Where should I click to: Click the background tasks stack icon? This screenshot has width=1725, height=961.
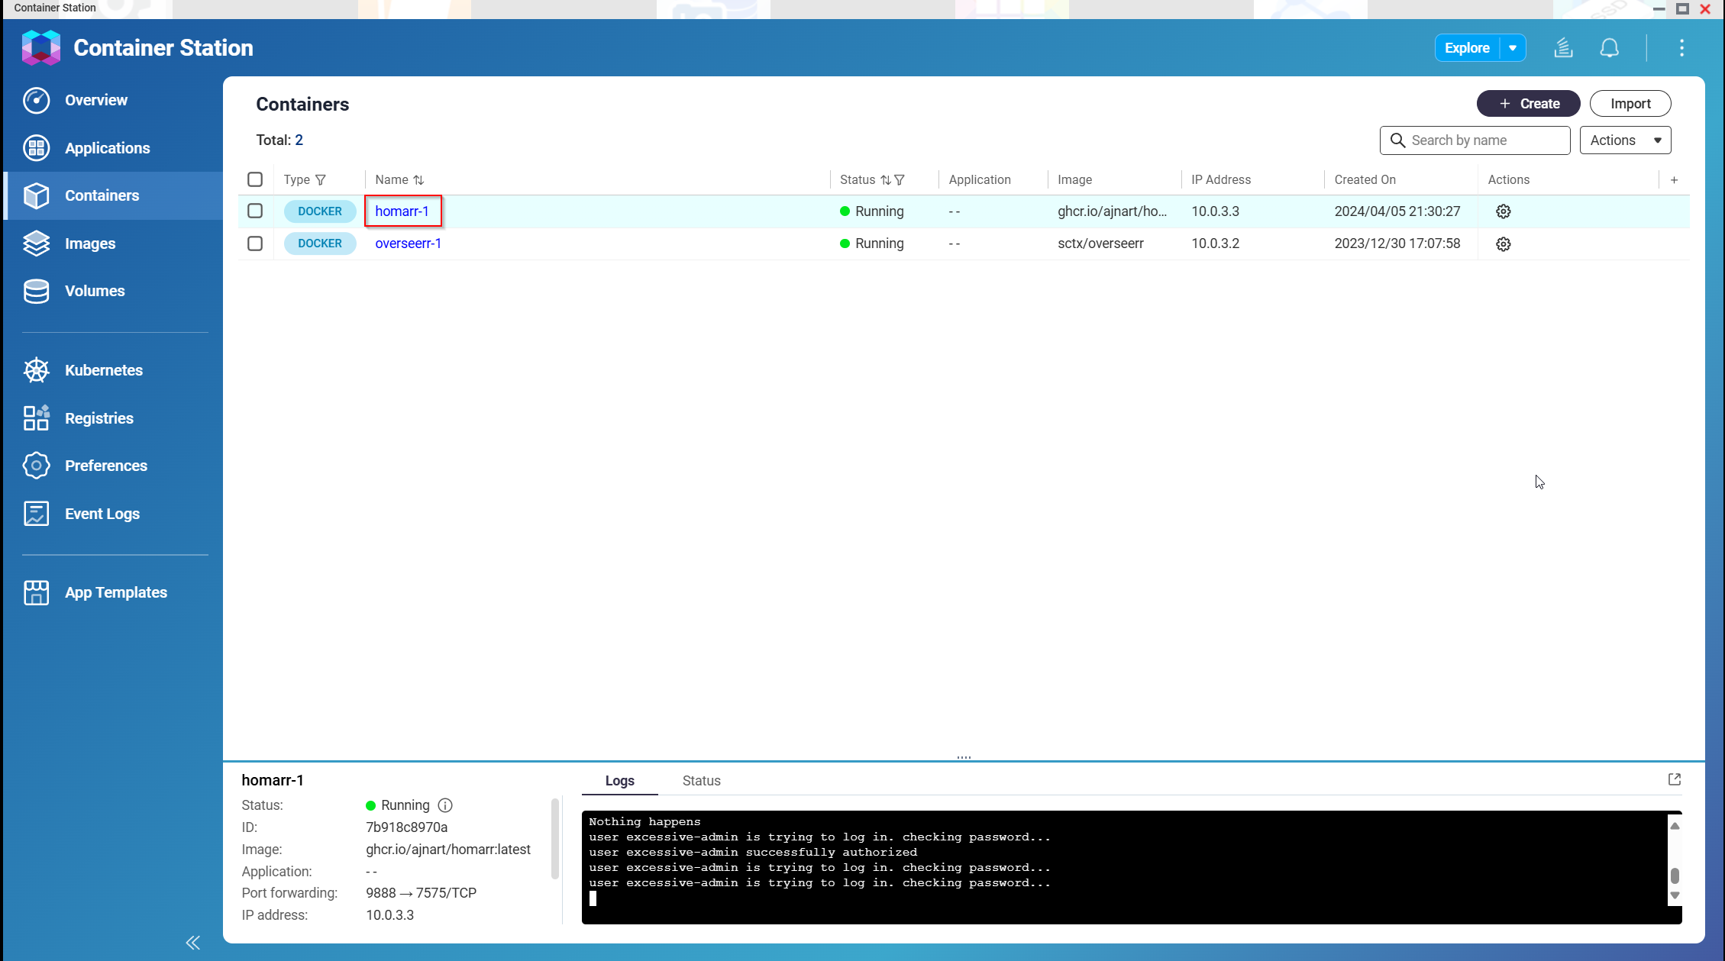point(1563,48)
